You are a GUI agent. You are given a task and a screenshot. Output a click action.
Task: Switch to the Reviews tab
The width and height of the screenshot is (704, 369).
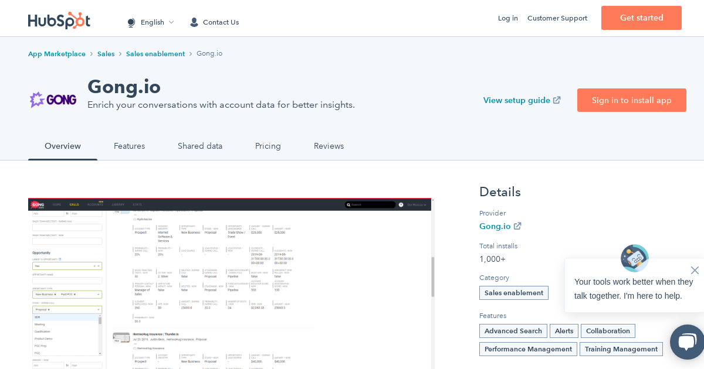click(329, 146)
